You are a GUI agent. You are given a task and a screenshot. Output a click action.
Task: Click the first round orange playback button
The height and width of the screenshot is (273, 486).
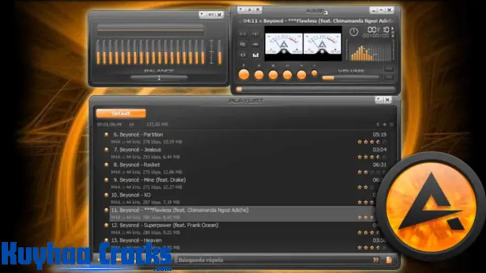(x=243, y=74)
